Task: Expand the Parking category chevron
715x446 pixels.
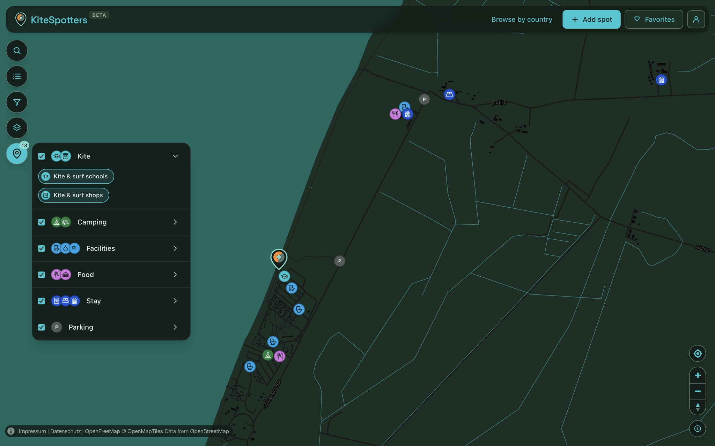Action: point(175,327)
